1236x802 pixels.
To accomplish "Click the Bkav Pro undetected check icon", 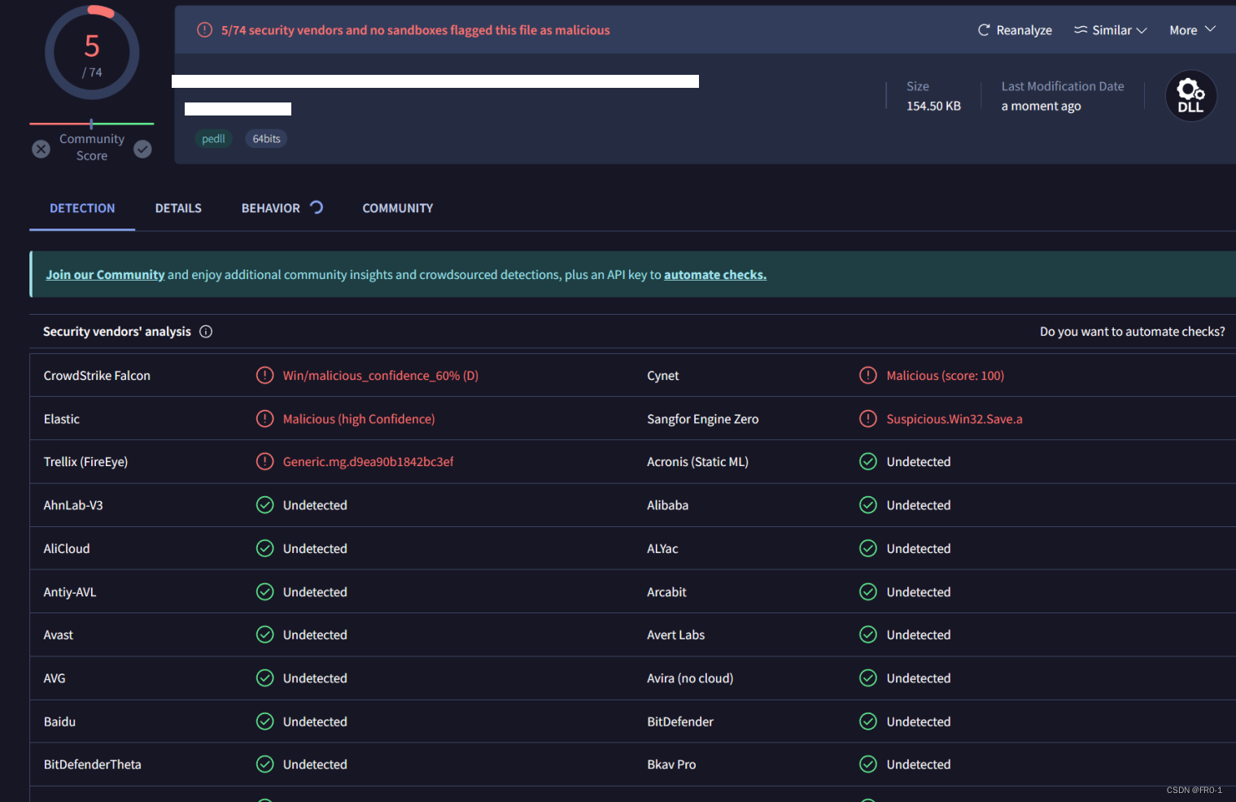I will point(868,764).
